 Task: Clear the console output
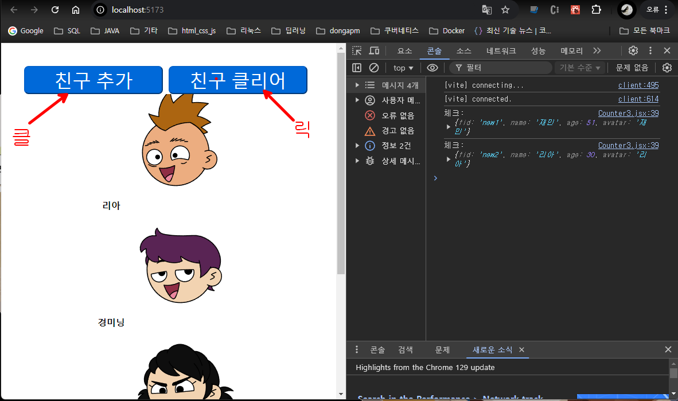(374, 68)
